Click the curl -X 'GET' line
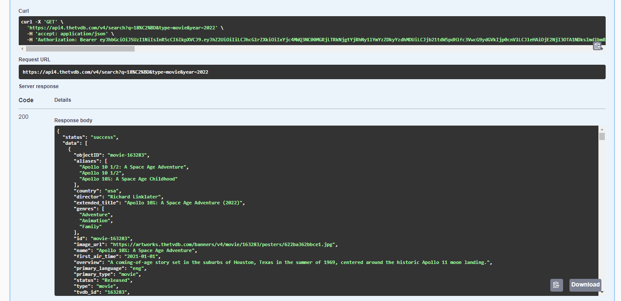Viewport: 621px width, 301px height. tap(42, 22)
